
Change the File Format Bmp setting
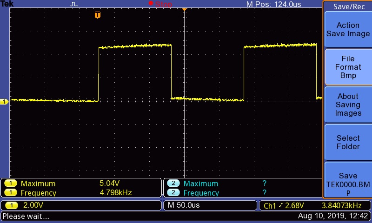(348, 67)
